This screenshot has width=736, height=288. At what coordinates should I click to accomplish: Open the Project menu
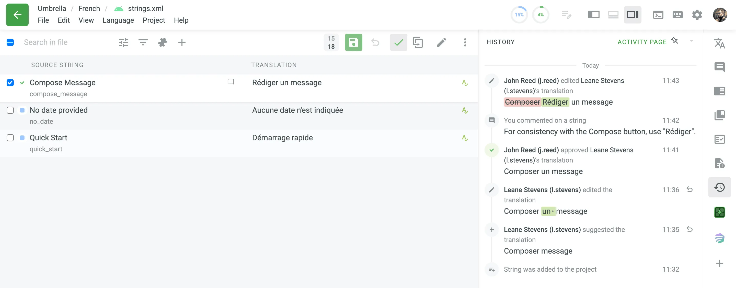[154, 20]
